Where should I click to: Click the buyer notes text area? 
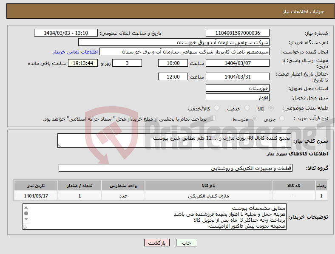154,217
